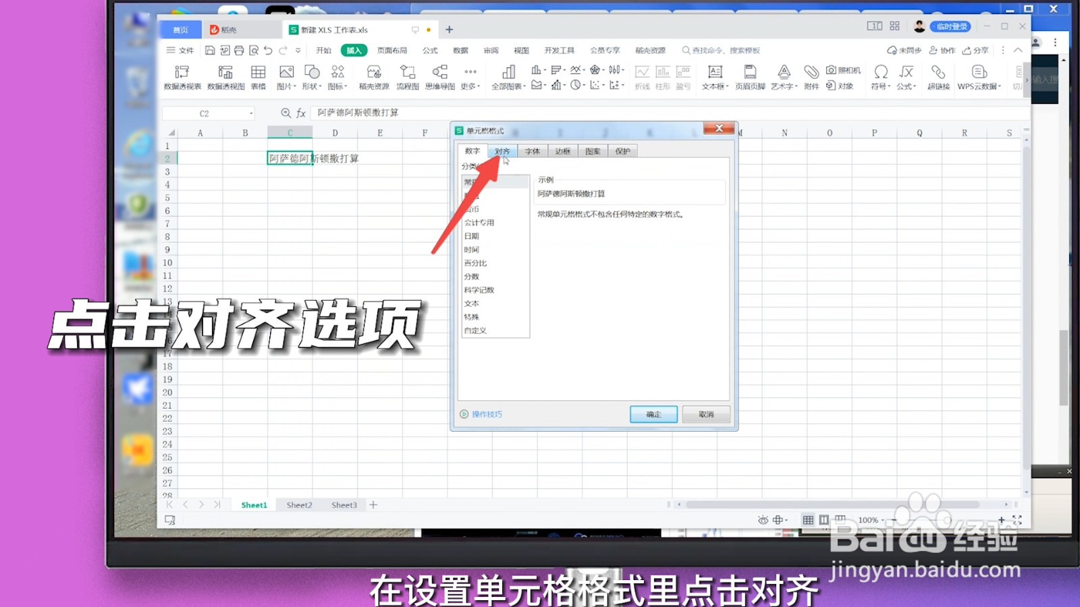1080x607 pixels.
Task: Insert header and footer (页眉页脚)
Action: (x=750, y=78)
